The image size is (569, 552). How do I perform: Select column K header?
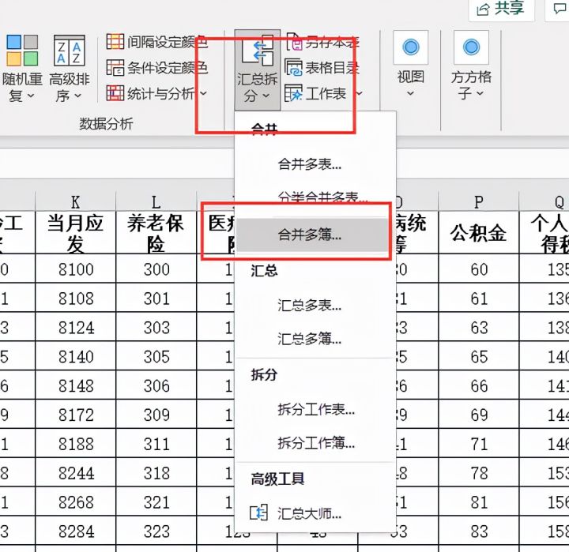coord(76,201)
